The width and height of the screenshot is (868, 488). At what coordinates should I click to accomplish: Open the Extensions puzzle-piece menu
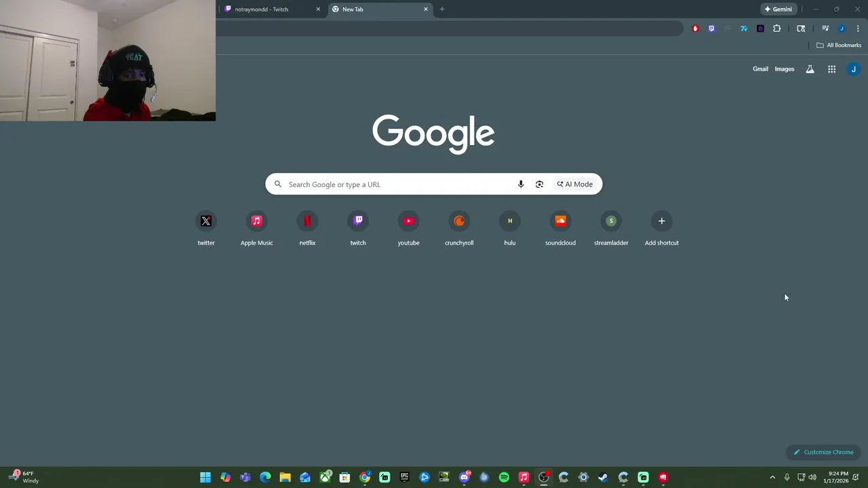777,28
